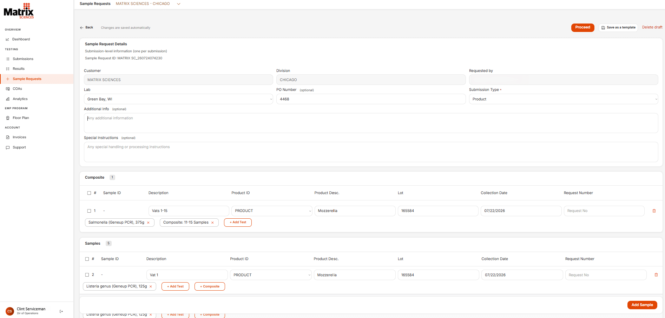Check sample row 2 checkbox

(87, 275)
